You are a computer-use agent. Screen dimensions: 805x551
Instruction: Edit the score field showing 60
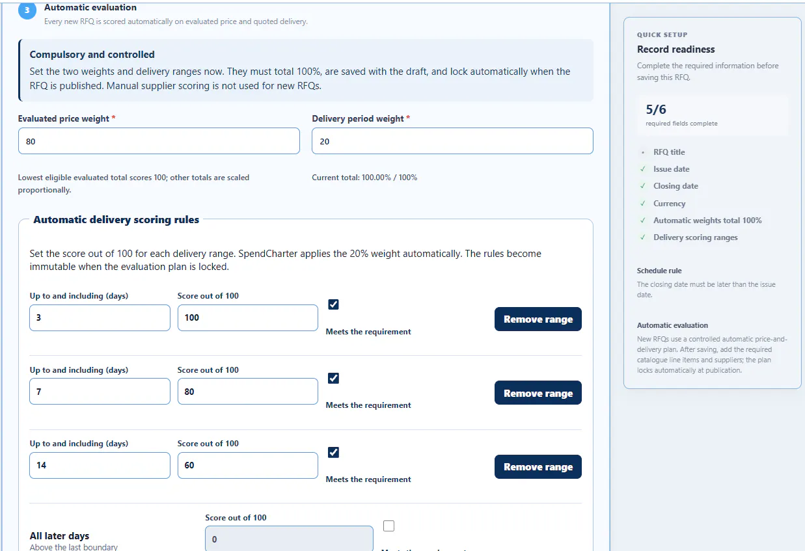248,465
